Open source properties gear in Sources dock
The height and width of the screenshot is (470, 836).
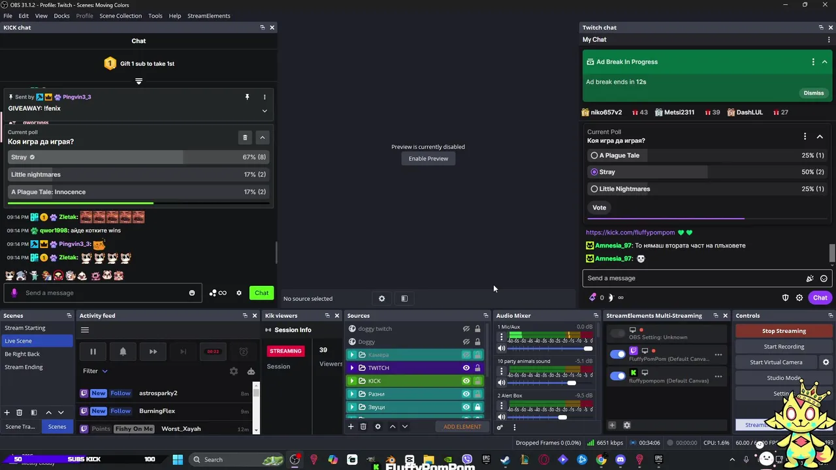pos(378,426)
